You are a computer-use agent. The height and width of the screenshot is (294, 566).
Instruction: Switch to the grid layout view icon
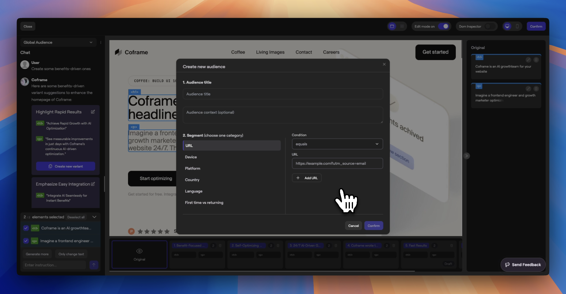402,26
